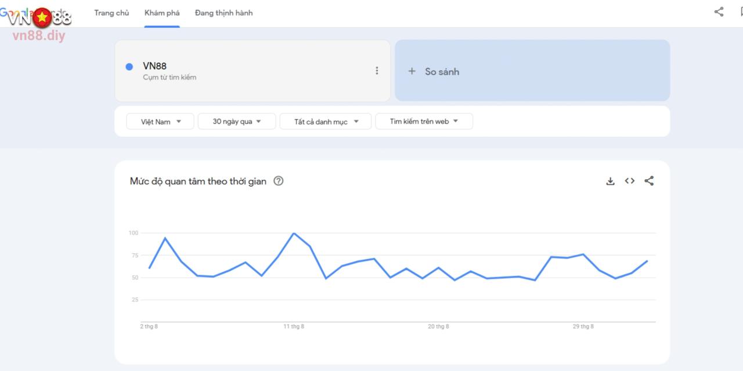Screen dimensions: 743x371
Task: Click the 25 value on the chart axis
Action: [x=135, y=300]
